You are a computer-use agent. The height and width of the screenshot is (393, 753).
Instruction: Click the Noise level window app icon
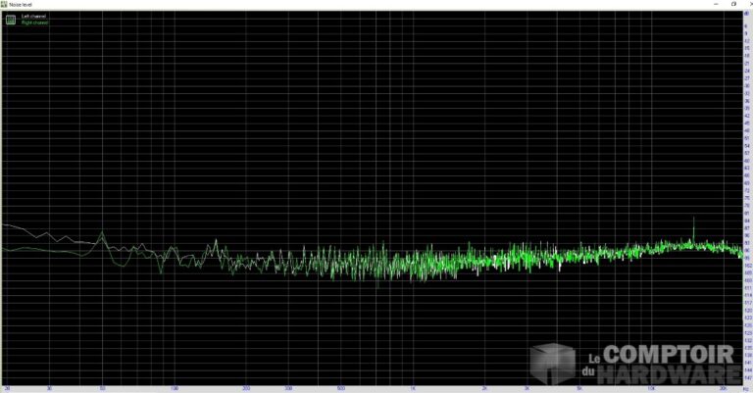5,4
